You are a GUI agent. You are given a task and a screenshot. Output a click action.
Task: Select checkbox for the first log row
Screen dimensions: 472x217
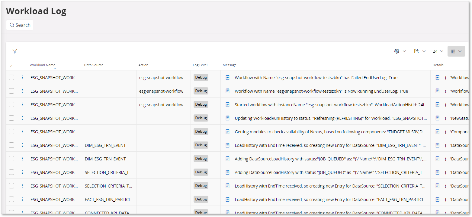point(11,78)
